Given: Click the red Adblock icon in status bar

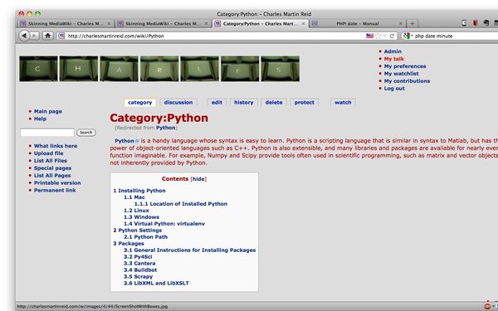Looking at the screenshot, I should pyautogui.click(x=487, y=306).
